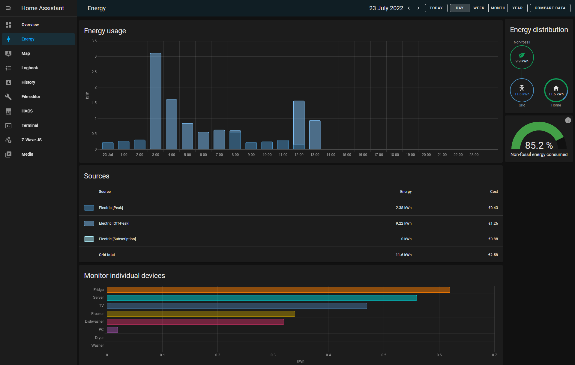Select the Electric [Off-Peak] color swatch

pyautogui.click(x=89, y=223)
